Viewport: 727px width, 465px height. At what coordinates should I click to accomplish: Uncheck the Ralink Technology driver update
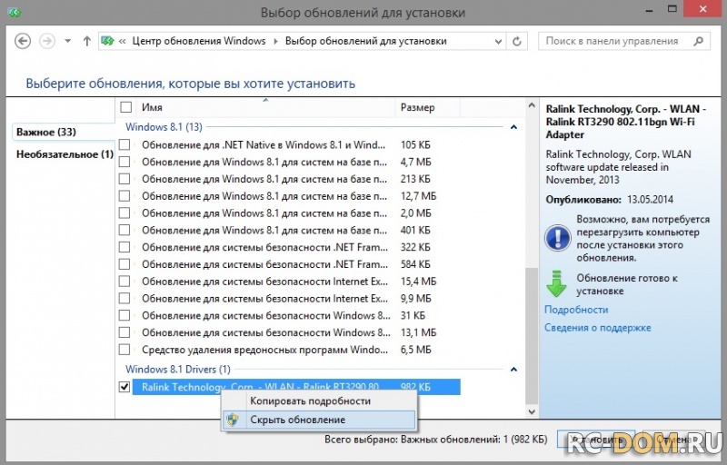pos(124,387)
